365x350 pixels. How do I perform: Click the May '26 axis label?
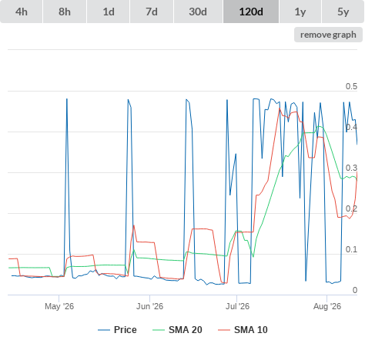click(x=59, y=306)
